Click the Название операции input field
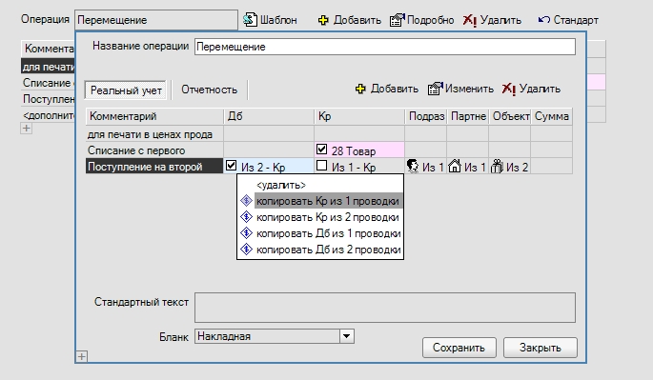This screenshot has width=653, height=380. pos(385,47)
